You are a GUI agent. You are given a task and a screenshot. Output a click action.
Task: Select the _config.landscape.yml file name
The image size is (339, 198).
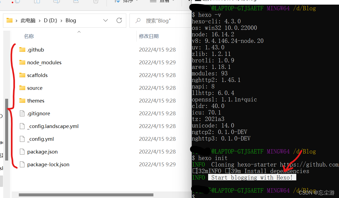pyautogui.click(x=53, y=126)
